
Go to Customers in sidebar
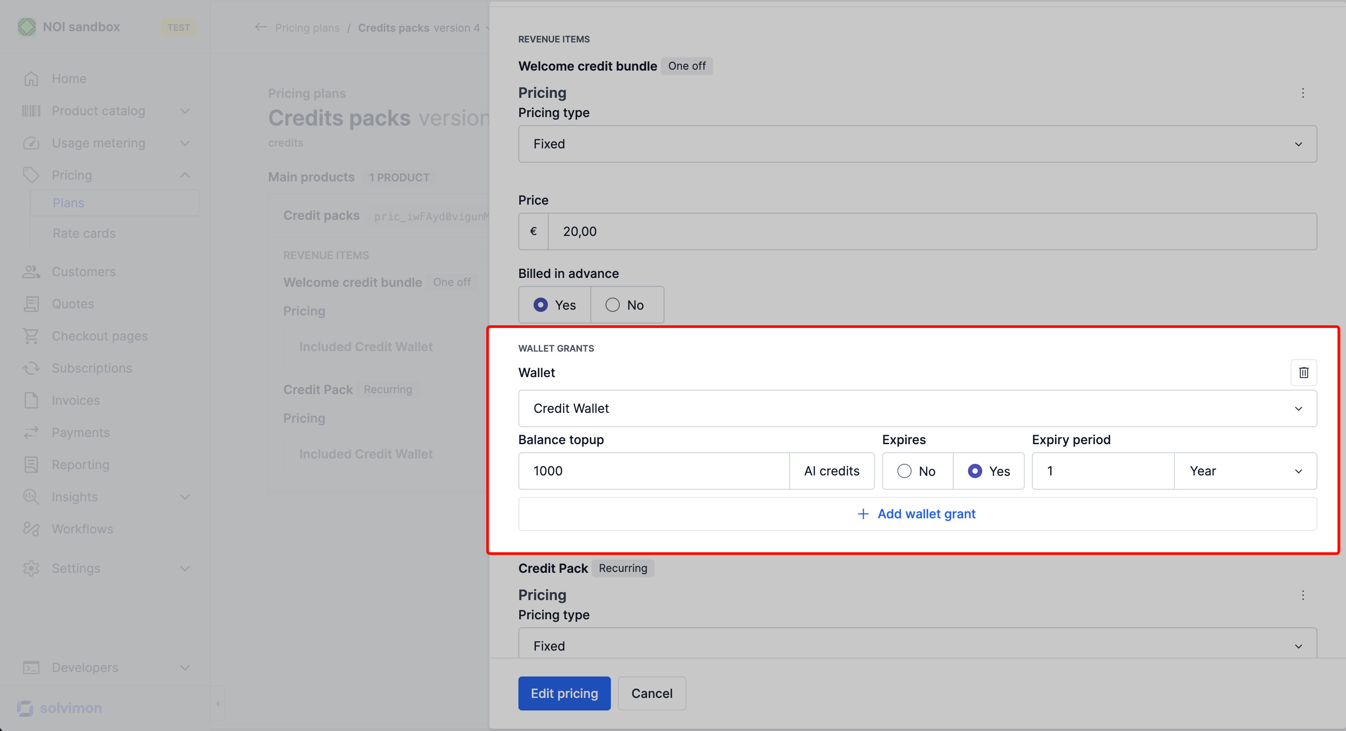84,272
